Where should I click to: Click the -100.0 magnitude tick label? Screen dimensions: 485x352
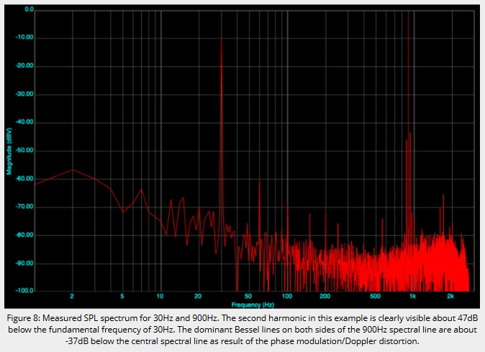point(24,291)
